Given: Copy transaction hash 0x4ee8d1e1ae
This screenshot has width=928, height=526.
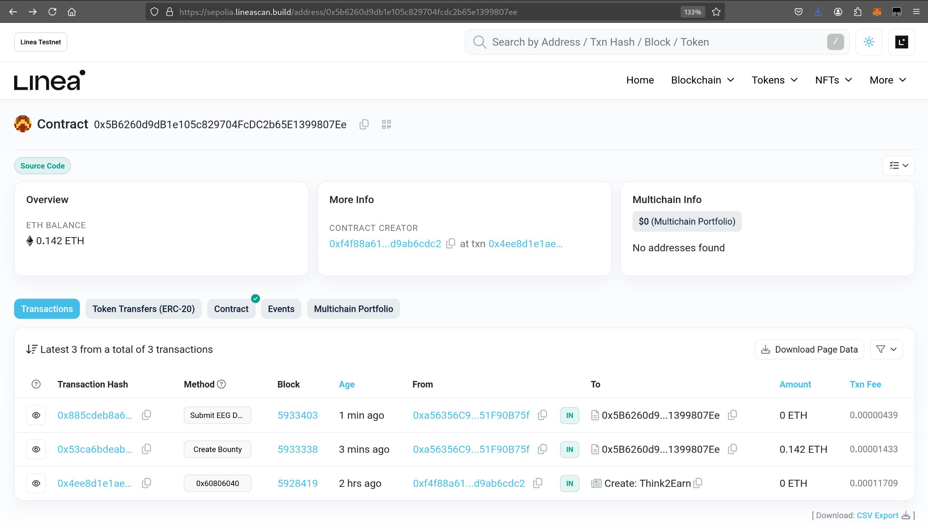Looking at the screenshot, I should pyautogui.click(x=146, y=483).
